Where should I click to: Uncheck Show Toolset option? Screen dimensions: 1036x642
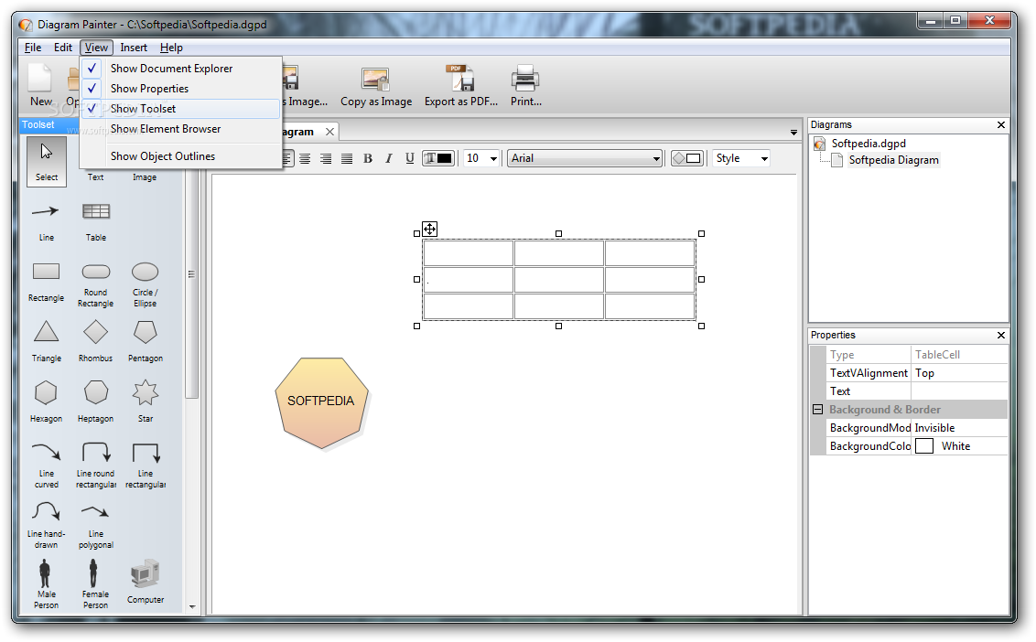(x=179, y=108)
